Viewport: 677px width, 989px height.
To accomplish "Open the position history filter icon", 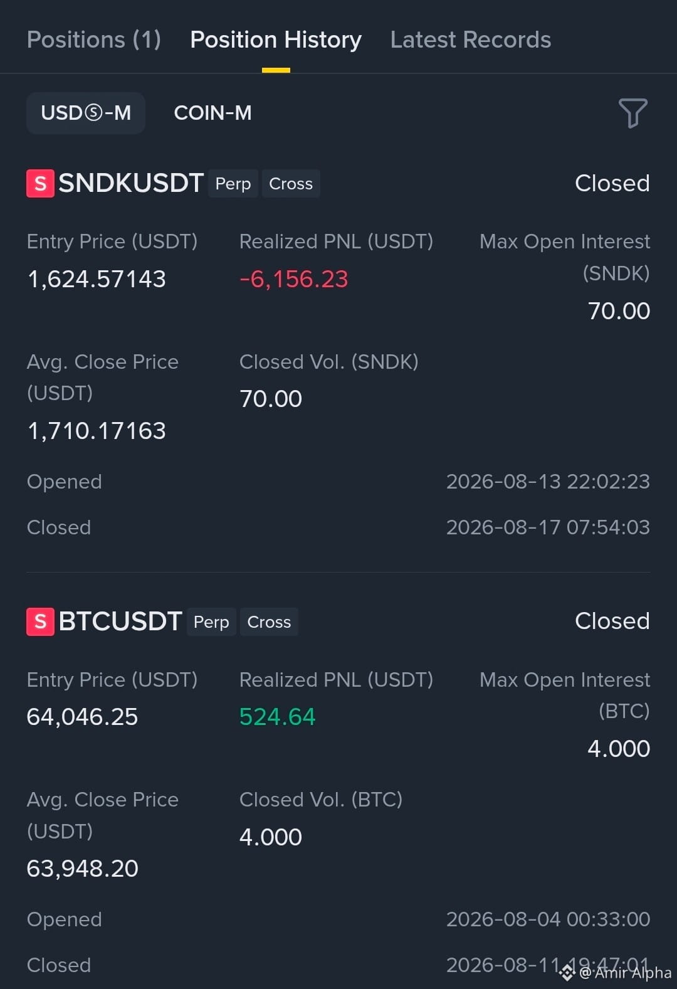I will click(632, 113).
